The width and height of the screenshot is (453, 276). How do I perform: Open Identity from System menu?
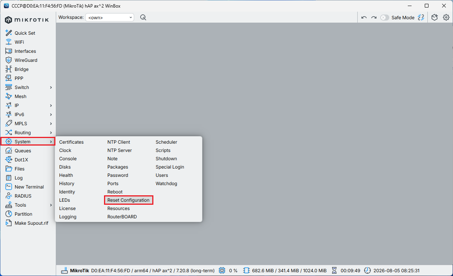coord(67,192)
